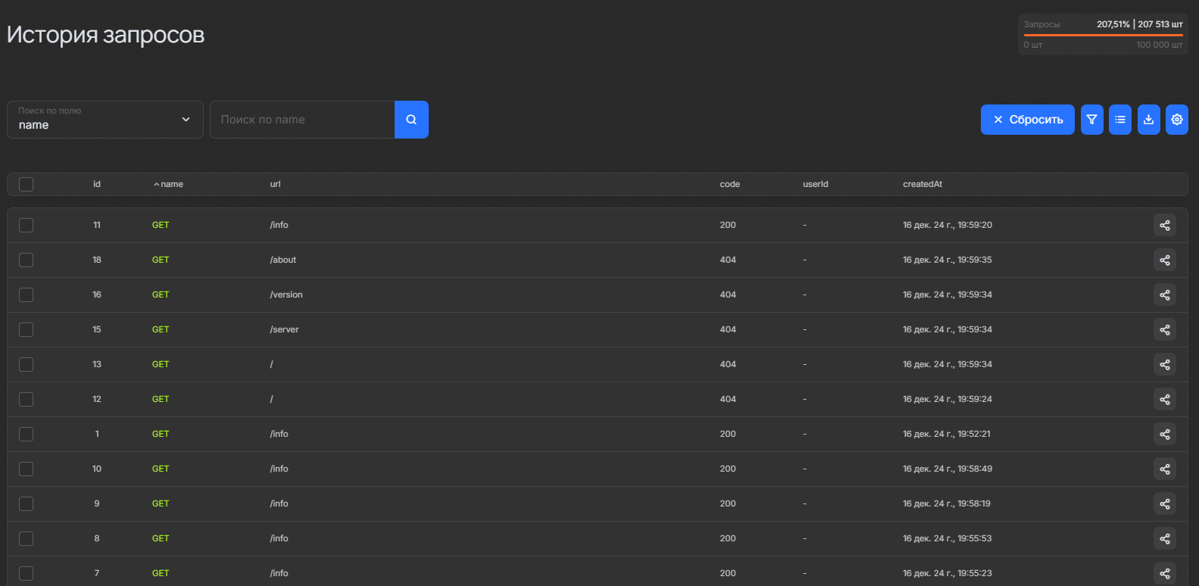
Task: Open the gear settings icon
Action: (x=1176, y=120)
